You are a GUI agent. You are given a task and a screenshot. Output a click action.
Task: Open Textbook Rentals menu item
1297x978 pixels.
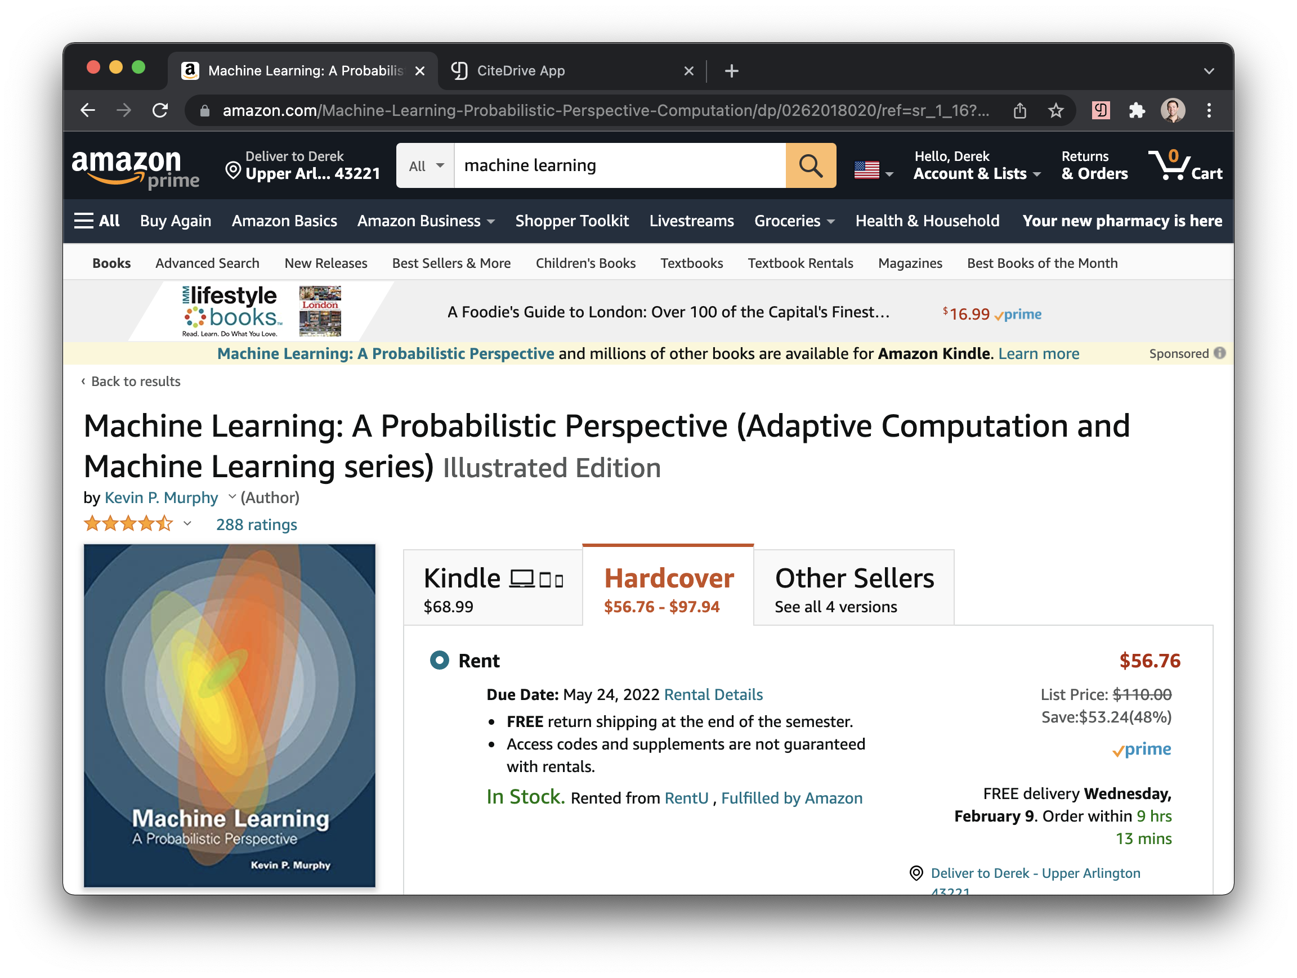click(800, 264)
